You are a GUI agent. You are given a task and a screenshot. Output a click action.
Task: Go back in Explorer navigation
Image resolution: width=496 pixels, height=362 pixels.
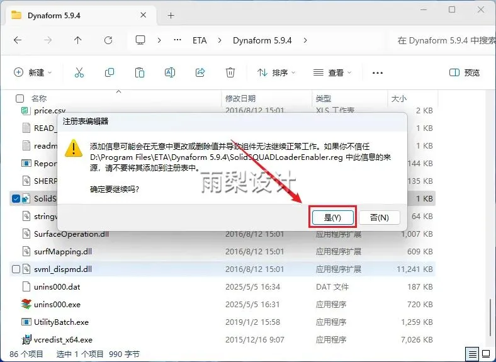(18, 40)
